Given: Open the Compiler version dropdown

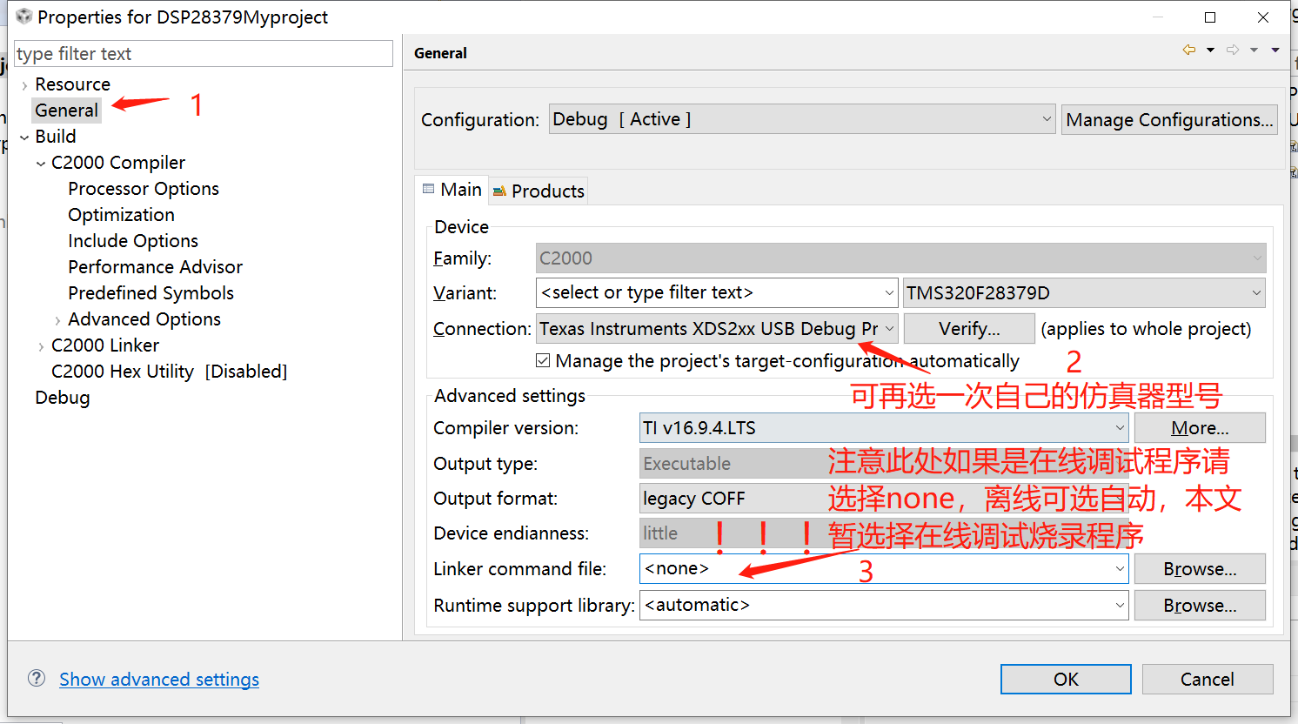Looking at the screenshot, I should (x=1119, y=427).
